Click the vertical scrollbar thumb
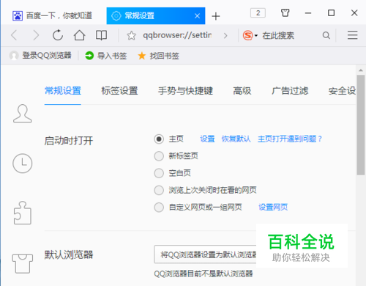The width and height of the screenshot is (366, 286). coord(361,125)
